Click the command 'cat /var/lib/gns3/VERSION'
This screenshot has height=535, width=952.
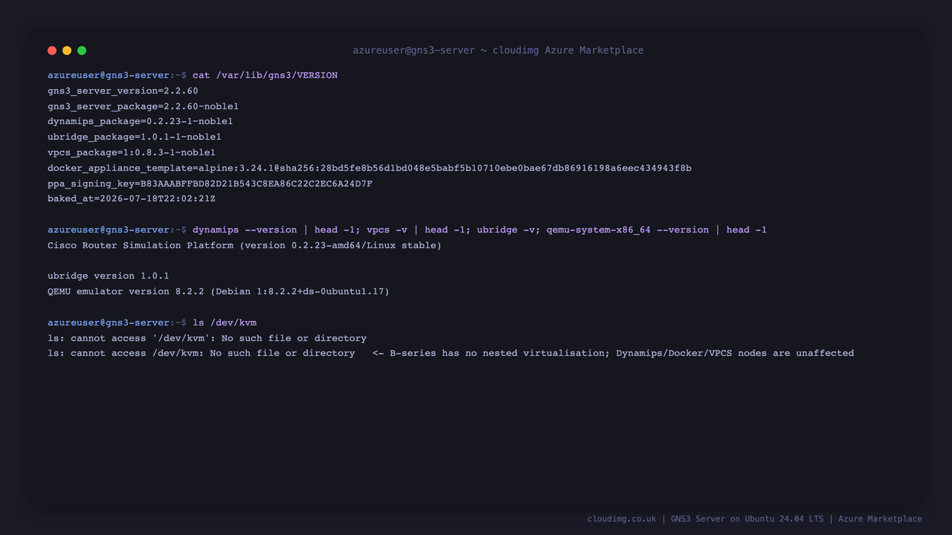(x=265, y=75)
